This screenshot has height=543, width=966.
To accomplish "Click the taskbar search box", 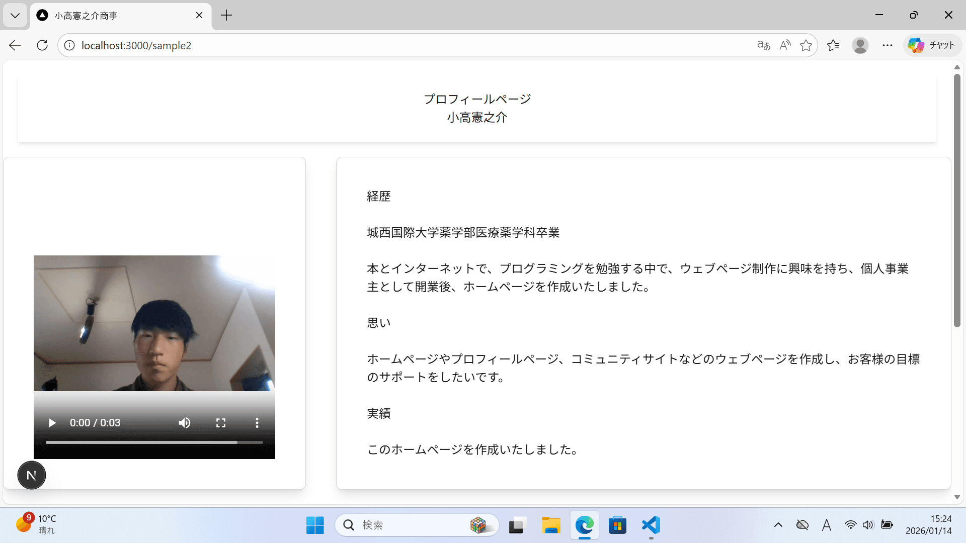I will tap(417, 525).
